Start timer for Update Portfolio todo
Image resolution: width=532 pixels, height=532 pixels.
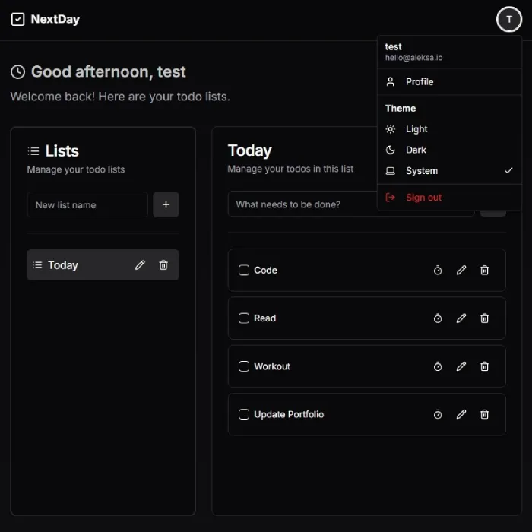(x=438, y=415)
